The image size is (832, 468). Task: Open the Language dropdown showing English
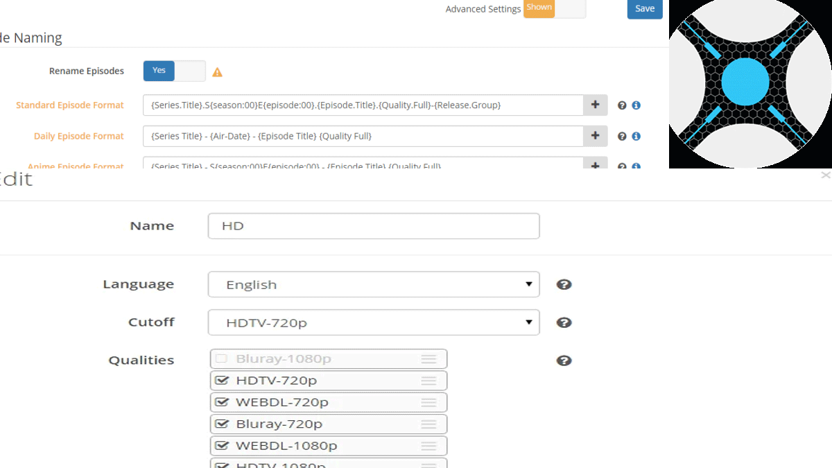point(373,284)
